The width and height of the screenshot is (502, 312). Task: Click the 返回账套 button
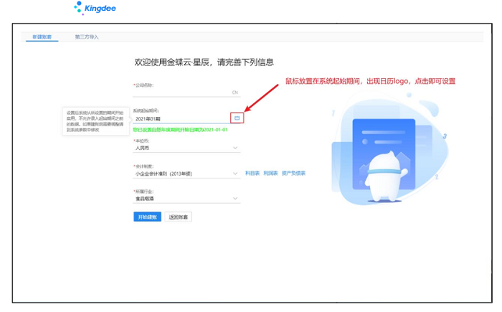click(x=179, y=217)
